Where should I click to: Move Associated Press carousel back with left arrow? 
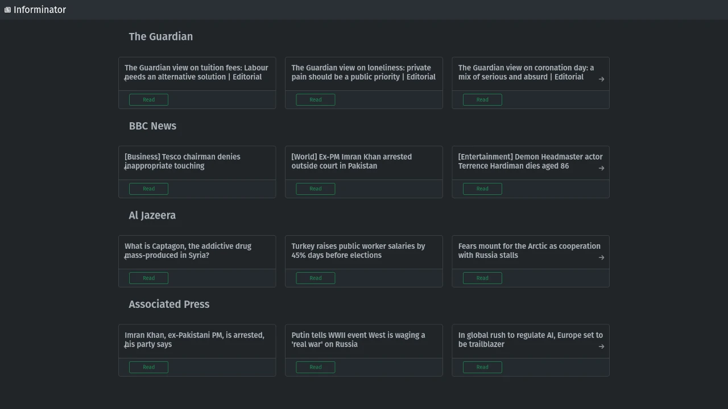click(126, 347)
